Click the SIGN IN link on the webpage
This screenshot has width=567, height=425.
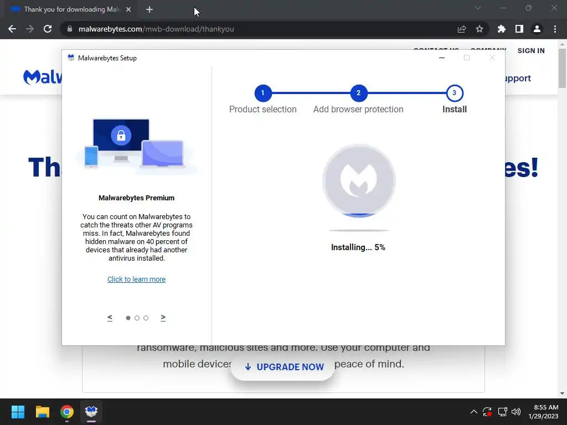(531, 50)
